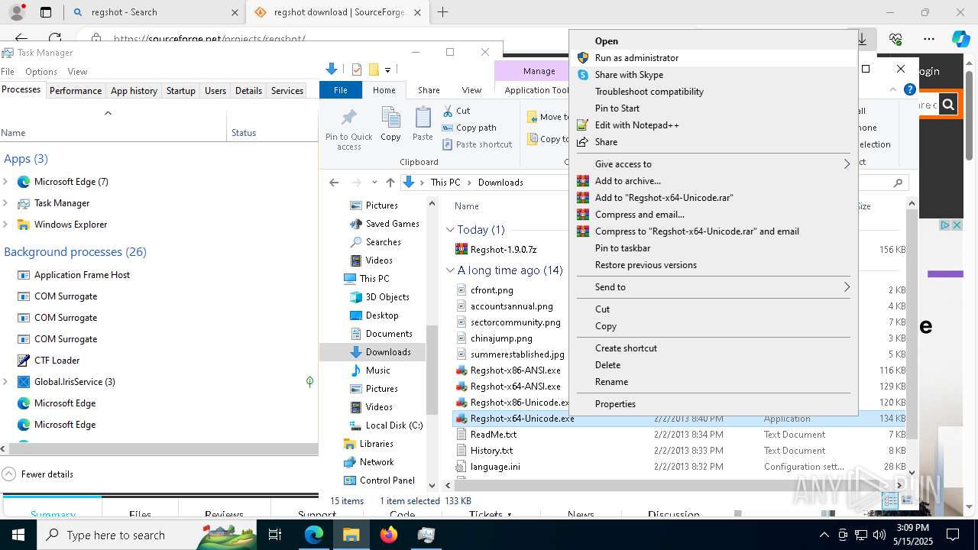Open new tab in Edge
Viewport: 978px width, 550px height.
pos(442,12)
